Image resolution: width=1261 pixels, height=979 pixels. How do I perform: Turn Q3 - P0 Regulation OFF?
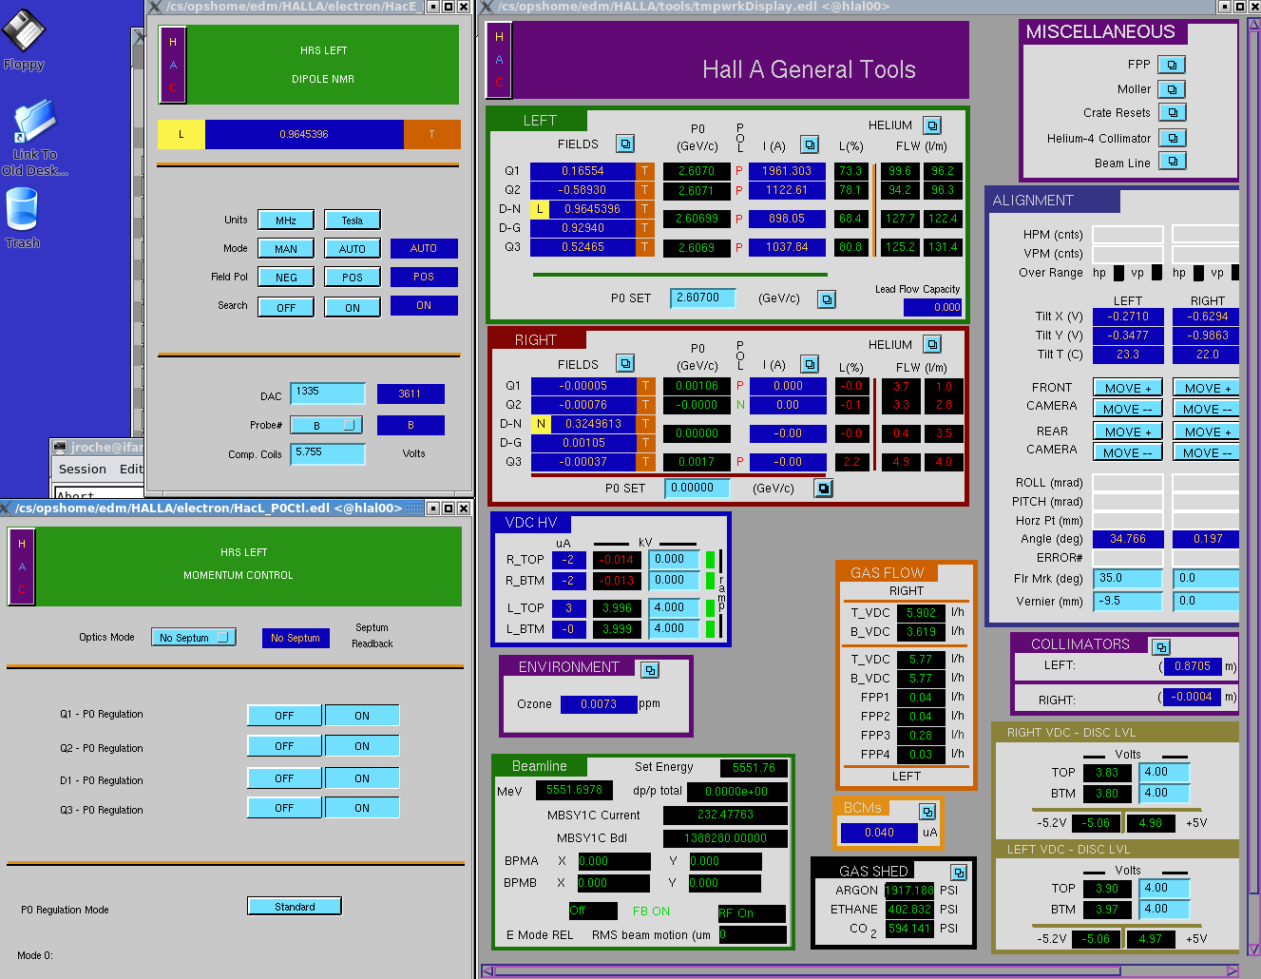point(284,808)
